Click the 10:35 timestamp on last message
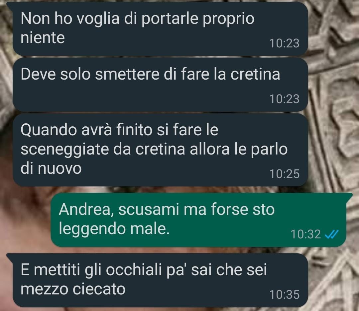This screenshot has height=311, width=359. tap(284, 294)
